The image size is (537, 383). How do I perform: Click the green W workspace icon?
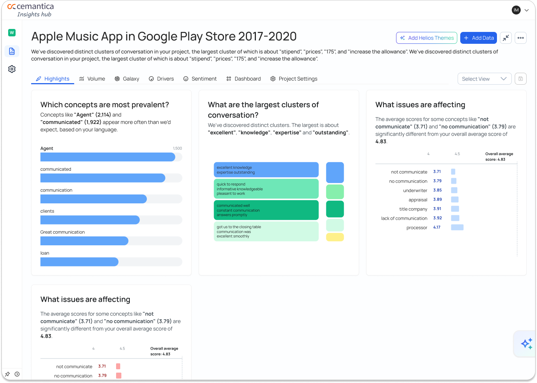[12, 33]
